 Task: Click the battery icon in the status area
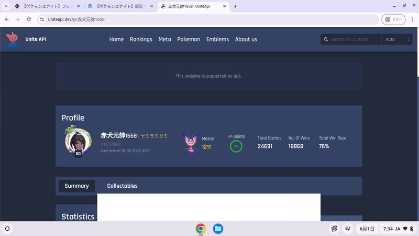412,229
